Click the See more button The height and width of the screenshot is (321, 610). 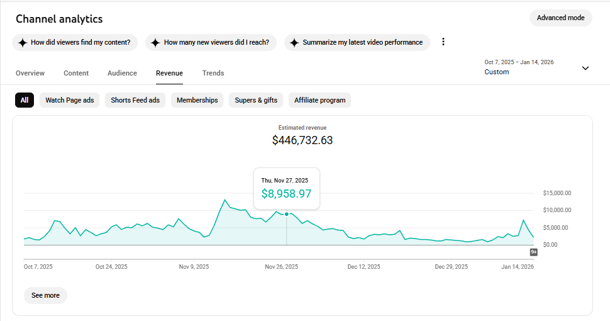coord(45,295)
